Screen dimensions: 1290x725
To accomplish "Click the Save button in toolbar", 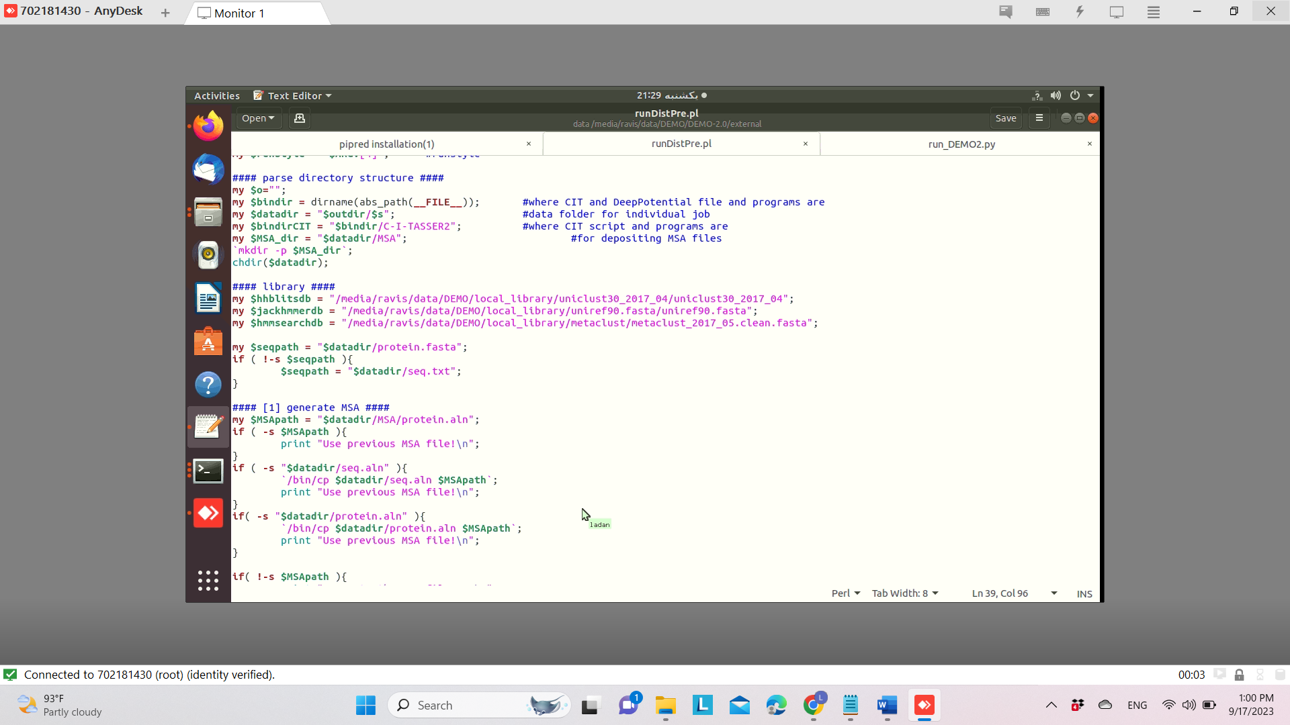I will pyautogui.click(x=1006, y=117).
